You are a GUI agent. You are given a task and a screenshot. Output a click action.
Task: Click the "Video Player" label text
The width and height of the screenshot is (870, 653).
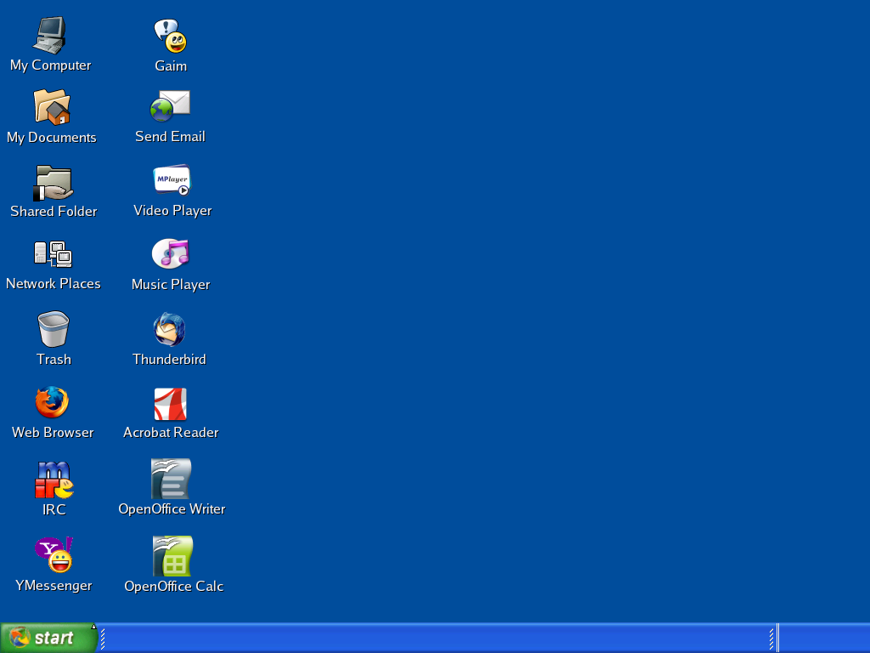pos(172,211)
